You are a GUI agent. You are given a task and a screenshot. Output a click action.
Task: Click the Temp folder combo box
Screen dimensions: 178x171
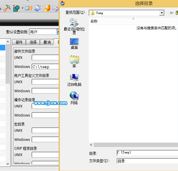click(126, 13)
